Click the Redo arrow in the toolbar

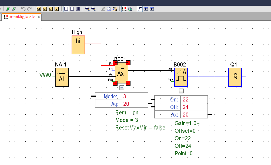click(29, 9)
